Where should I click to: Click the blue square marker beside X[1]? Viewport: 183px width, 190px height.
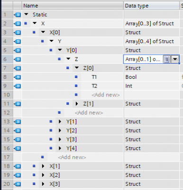tap(34, 166)
